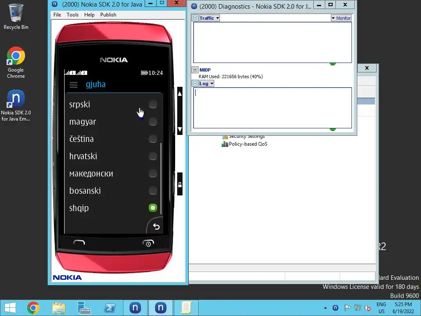Click the phone signal strength indicator

(76, 72)
